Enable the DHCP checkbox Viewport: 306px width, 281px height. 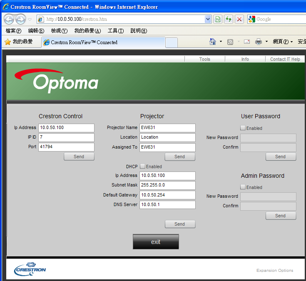click(x=143, y=166)
